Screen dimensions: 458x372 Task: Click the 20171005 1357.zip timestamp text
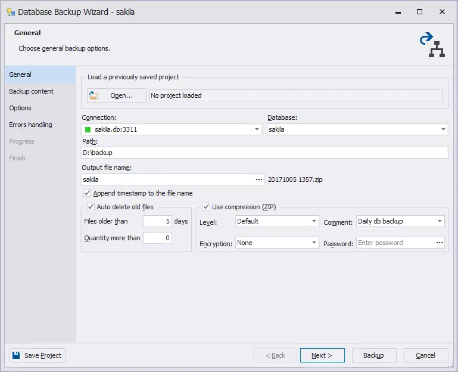coord(295,179)
